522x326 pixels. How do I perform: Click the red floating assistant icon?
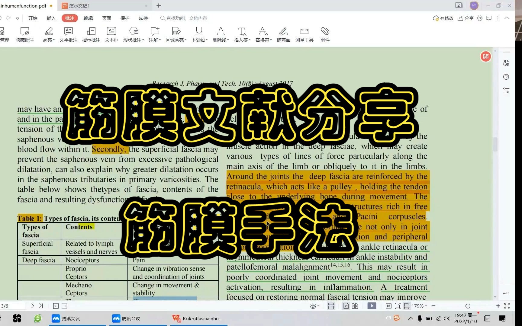tap(486, 56)
